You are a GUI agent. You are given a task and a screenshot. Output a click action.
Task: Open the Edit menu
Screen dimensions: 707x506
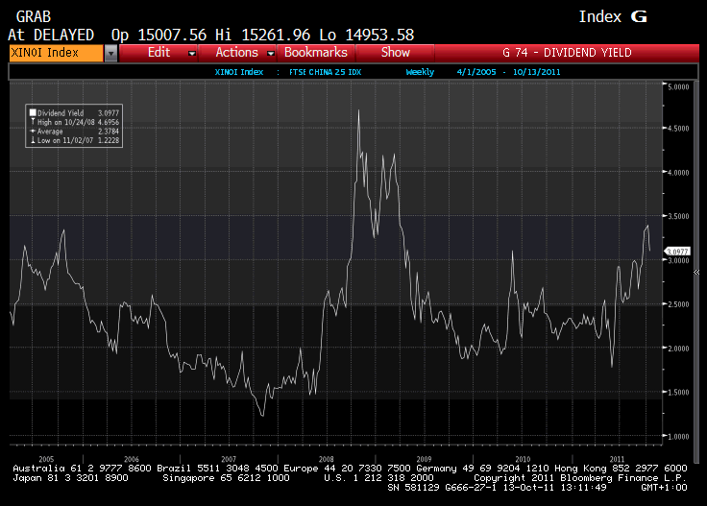point(159,53)
